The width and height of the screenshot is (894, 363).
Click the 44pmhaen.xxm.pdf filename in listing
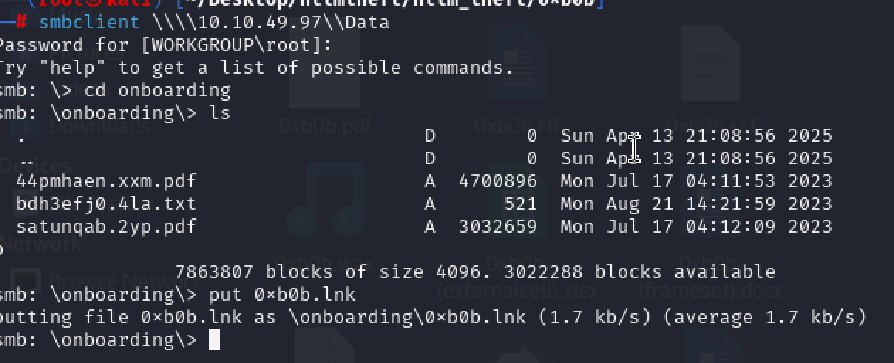(x=106, y=181)
